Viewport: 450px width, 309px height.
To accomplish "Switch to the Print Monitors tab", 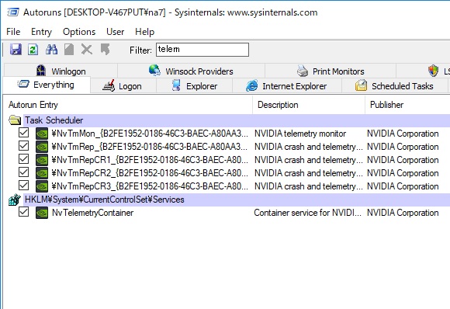I will (331, 71).
